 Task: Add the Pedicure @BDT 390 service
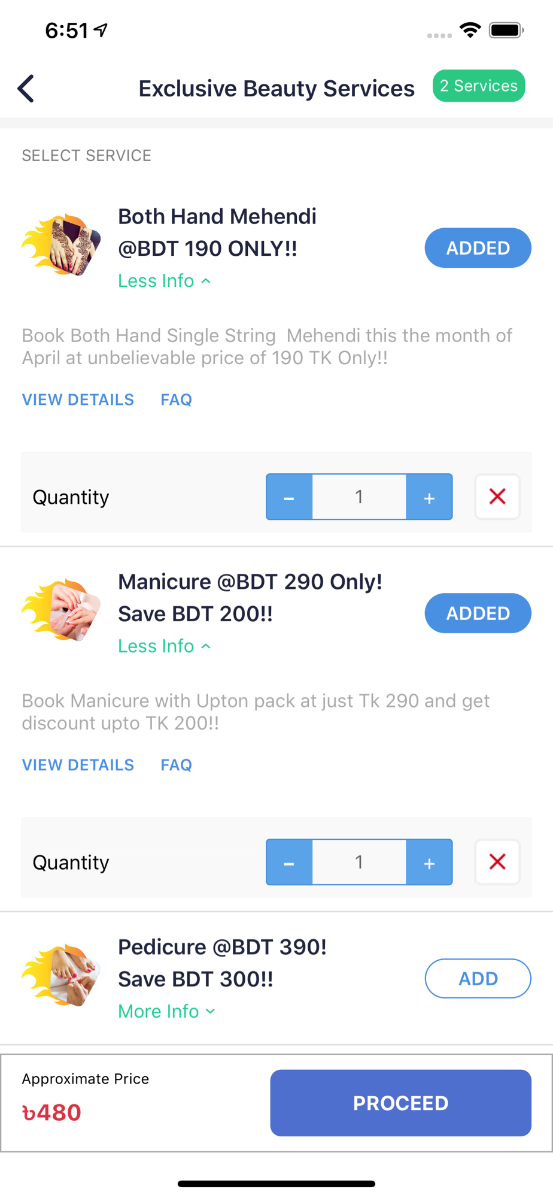tap(478, 979)
